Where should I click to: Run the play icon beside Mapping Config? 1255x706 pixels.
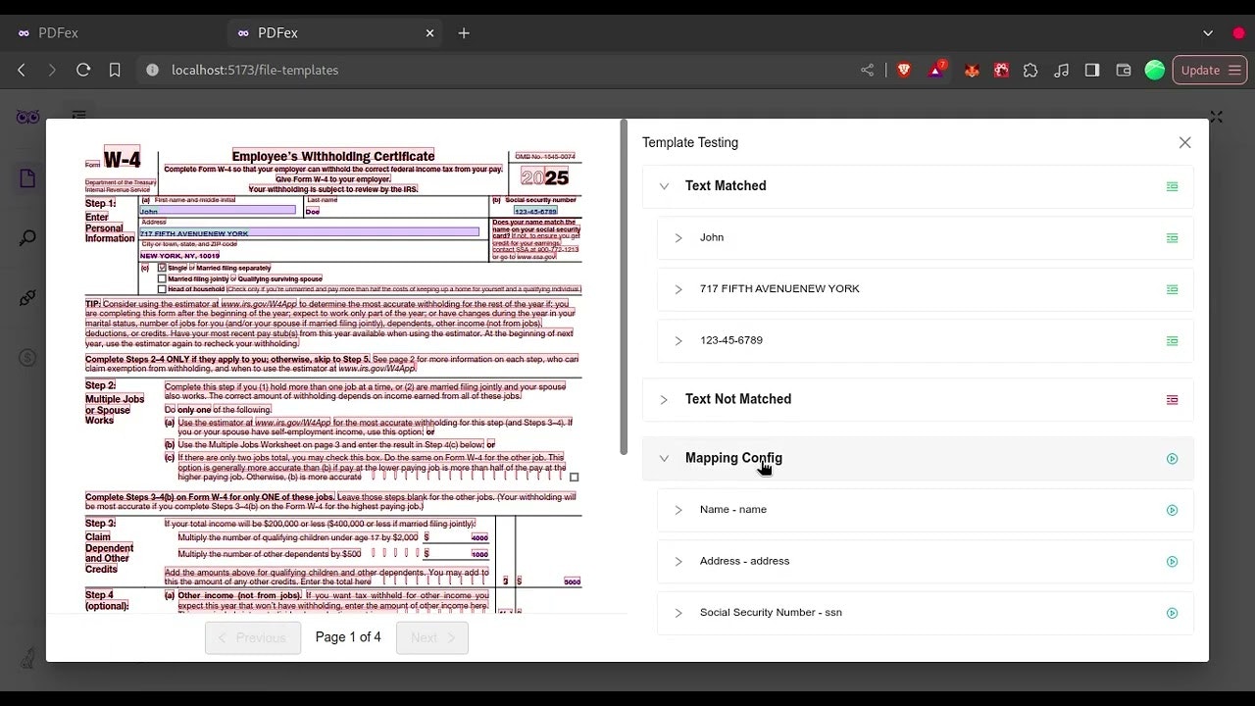point(1172,458)
